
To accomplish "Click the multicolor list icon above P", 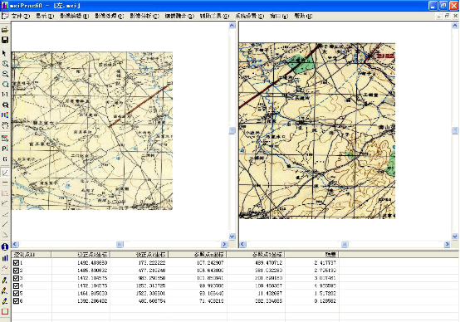I will [5, 138].
